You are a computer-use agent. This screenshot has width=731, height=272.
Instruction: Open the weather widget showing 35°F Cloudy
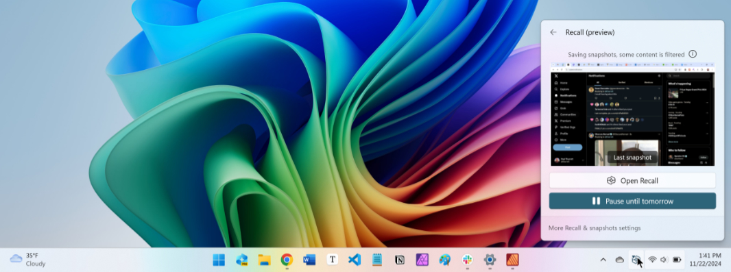[x=28, y=260]
